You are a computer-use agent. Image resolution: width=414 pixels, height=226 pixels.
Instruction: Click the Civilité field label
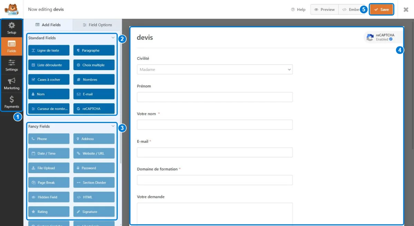pos(143,58)
